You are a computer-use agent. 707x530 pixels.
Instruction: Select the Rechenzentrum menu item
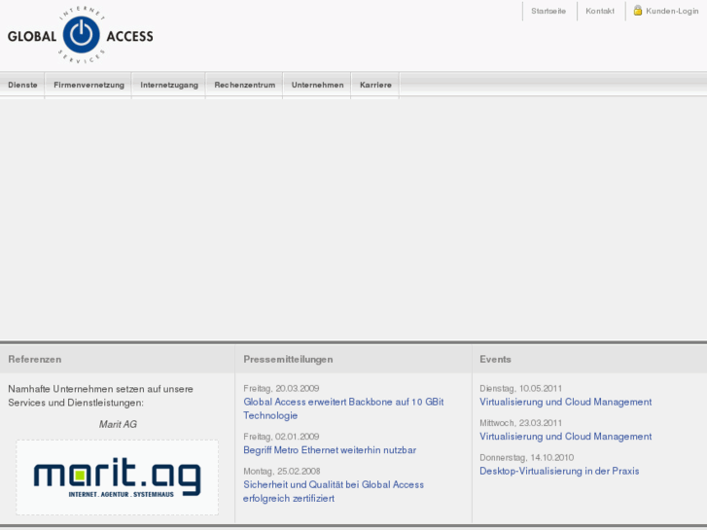coord(245,85)
